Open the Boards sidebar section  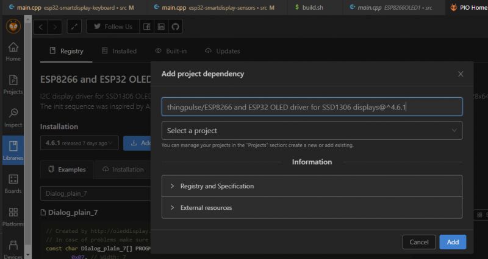tap(13, 184)
